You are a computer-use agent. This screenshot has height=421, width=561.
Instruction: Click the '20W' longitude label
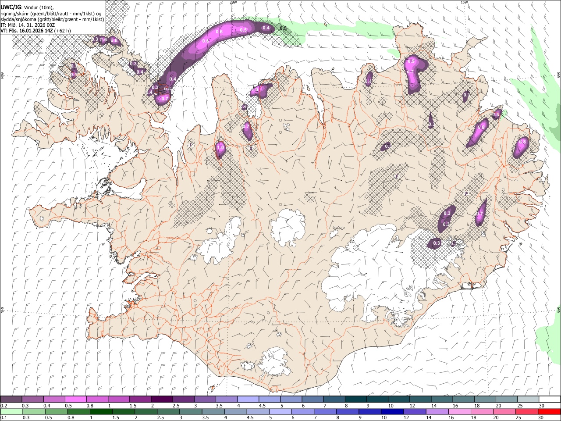233,2
